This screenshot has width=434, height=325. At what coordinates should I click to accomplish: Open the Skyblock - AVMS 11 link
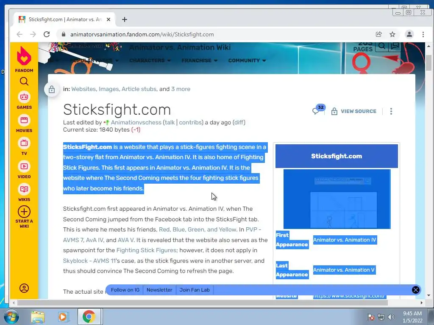pyautogui.click(x=89, y=261)
